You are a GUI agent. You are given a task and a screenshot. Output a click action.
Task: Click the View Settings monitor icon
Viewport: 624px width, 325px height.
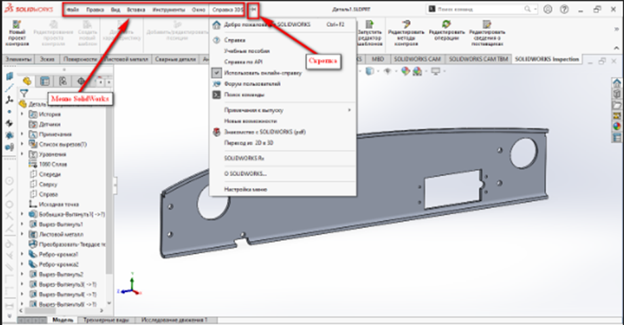click(436, 71)
